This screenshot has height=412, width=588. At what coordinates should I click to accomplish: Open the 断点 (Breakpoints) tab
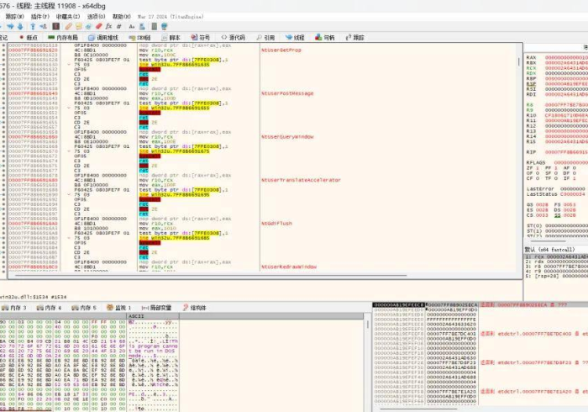28,38
